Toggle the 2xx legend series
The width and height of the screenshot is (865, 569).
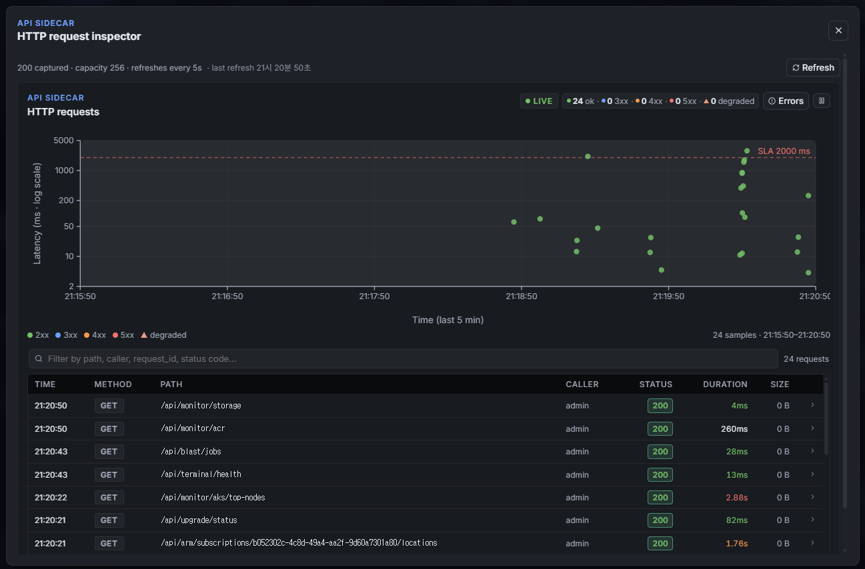38,335
